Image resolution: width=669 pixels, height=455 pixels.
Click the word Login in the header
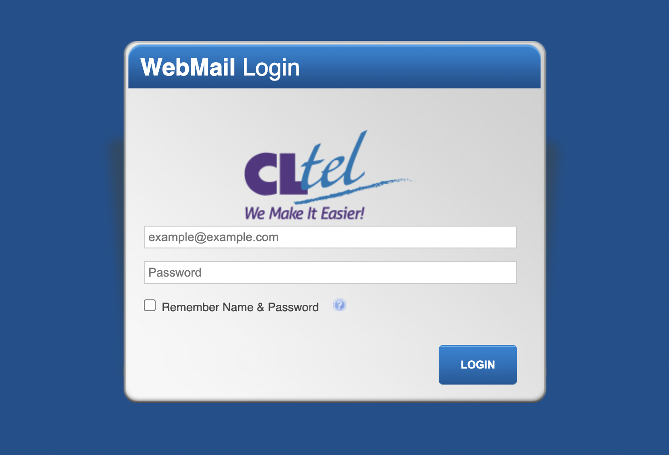[x=271, y=68]
